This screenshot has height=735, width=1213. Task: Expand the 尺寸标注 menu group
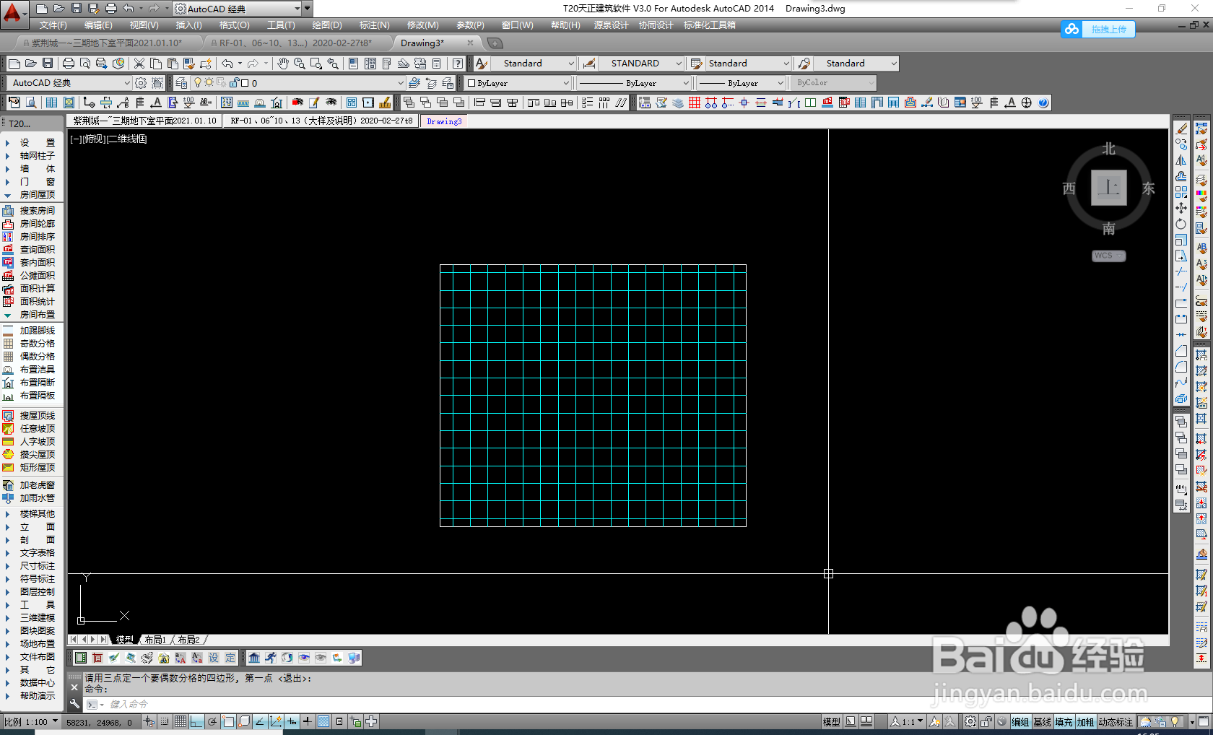31,566
